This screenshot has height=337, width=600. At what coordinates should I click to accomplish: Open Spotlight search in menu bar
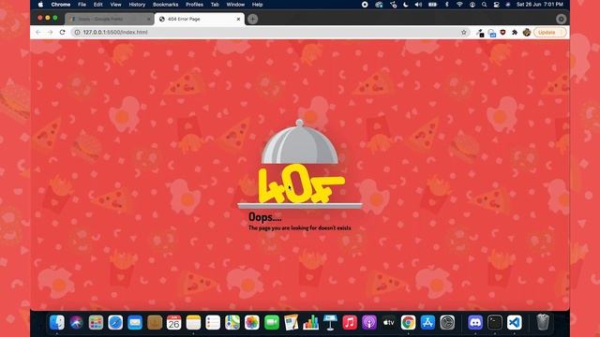pyautogui.click(x=484, y=5)
